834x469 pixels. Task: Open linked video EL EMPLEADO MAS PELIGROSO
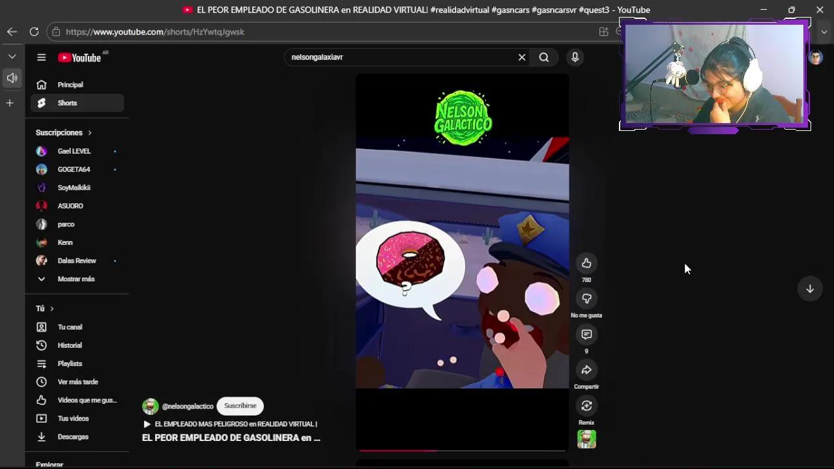pyautogui.click(x=230, y=424)
